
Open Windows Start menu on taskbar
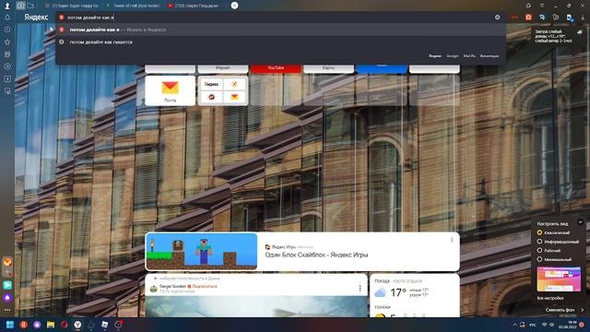(10, 325)
